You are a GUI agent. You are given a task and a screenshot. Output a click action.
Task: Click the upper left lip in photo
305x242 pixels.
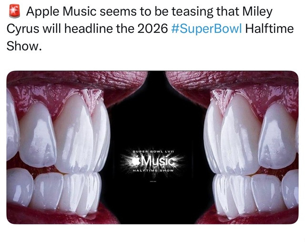pyautogui.click(x=77, y=80)
